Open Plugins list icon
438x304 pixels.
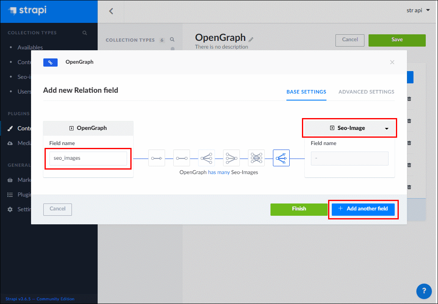click(10, 195)
